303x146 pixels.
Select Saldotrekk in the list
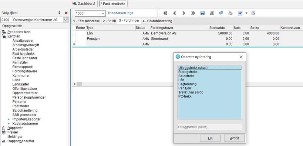[x=210, y=76]
